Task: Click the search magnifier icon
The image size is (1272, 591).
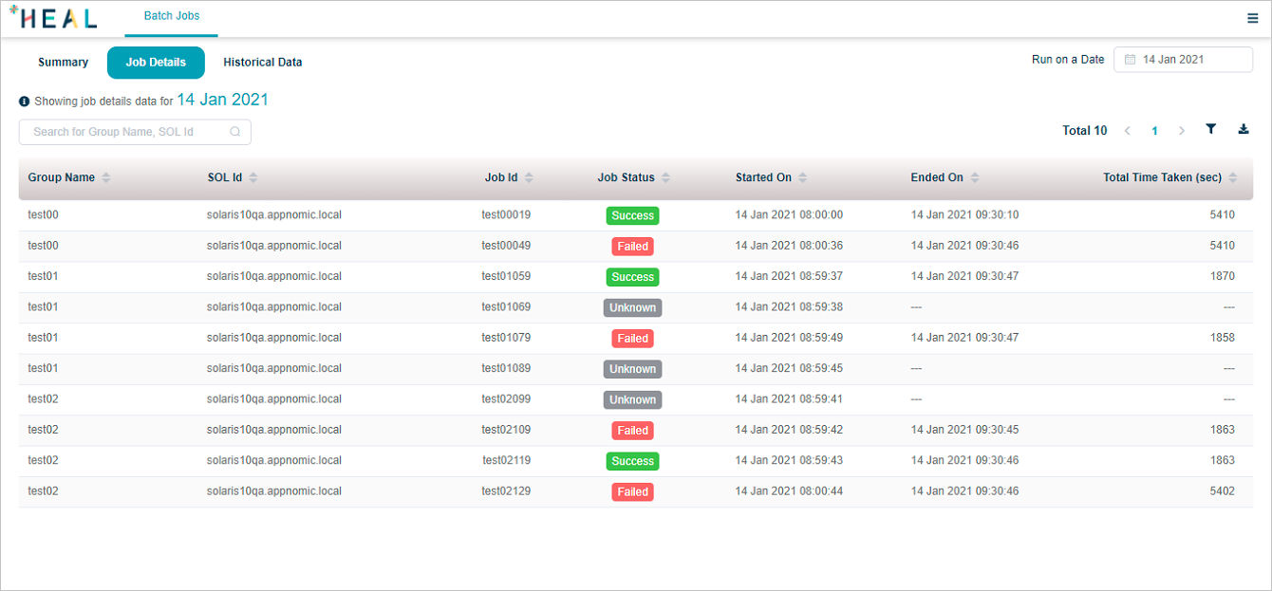Action: click(235, 132)
